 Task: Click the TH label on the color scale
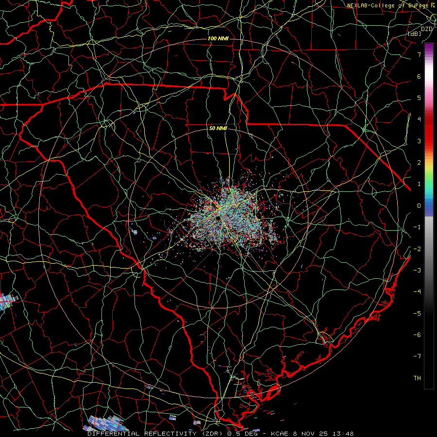coord(417,378)
